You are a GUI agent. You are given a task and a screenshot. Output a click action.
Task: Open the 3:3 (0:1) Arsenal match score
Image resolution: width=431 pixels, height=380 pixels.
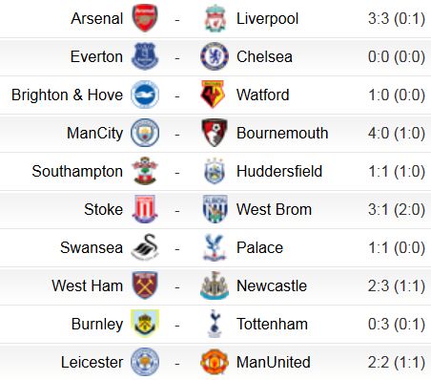click(x=397, y=18)
